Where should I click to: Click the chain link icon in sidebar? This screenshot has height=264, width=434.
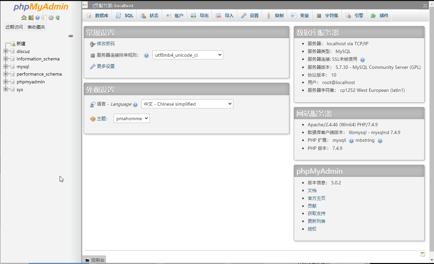point(71,36)
